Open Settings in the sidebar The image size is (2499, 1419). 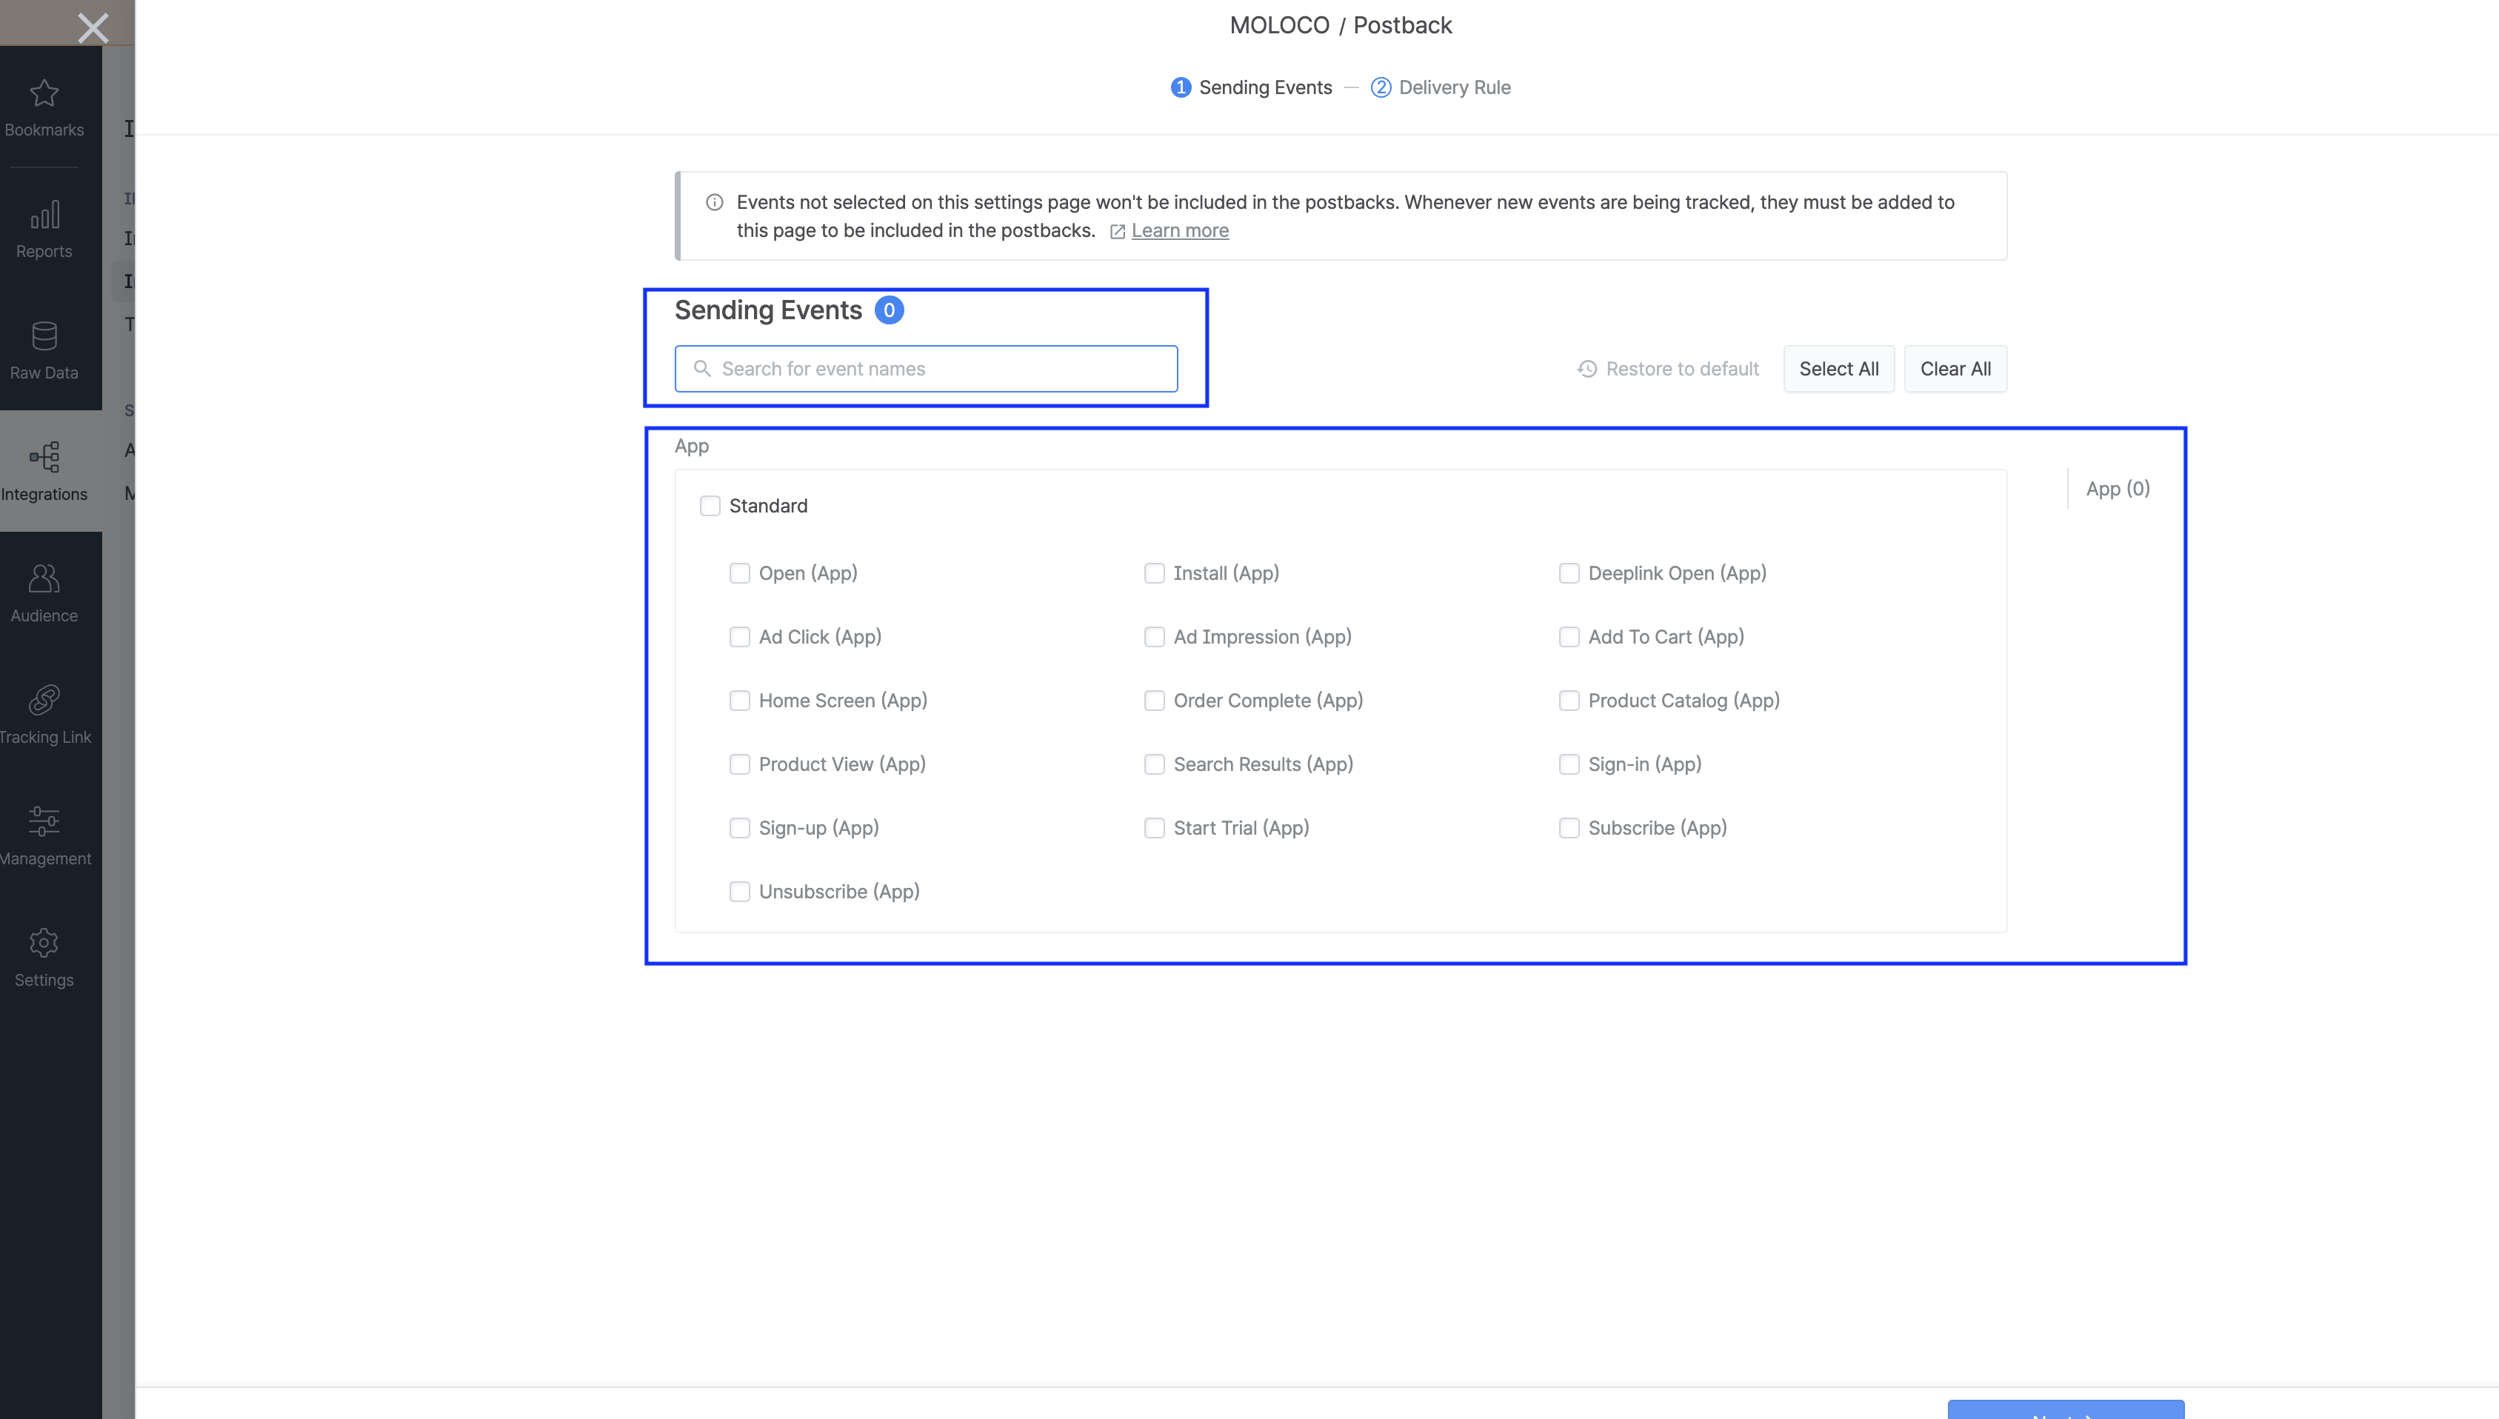(x=44, y=957)
